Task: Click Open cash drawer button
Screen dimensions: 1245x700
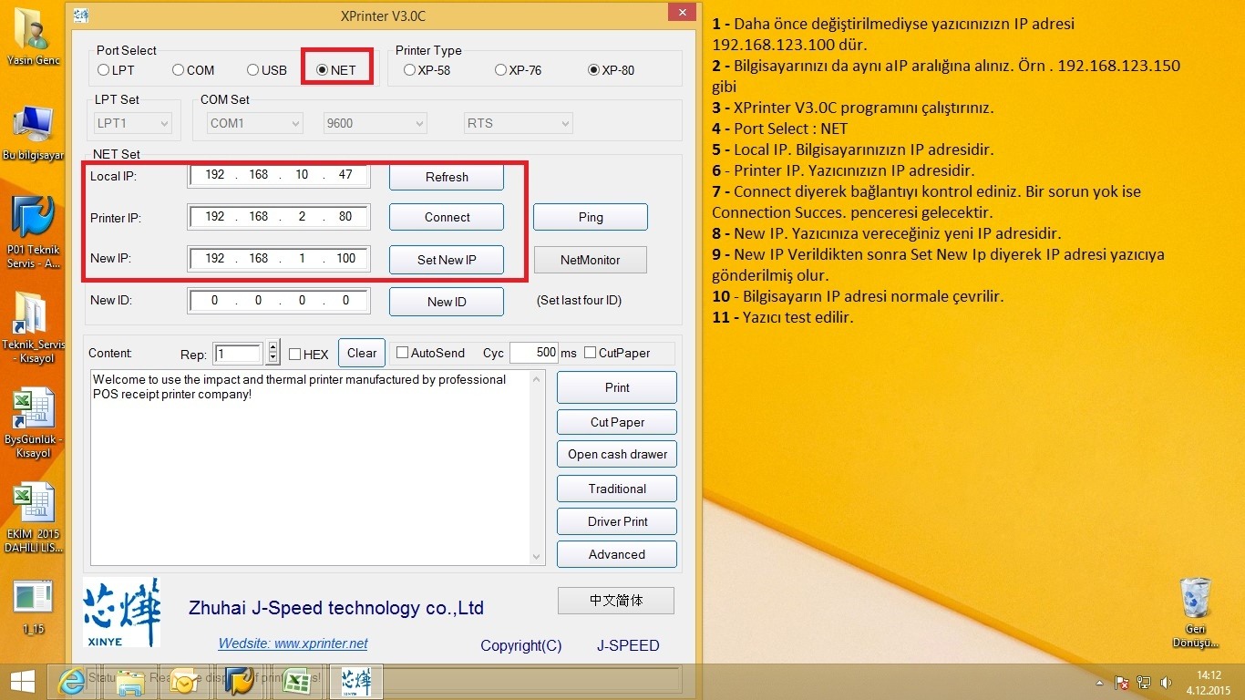Action: coord(617,454)
